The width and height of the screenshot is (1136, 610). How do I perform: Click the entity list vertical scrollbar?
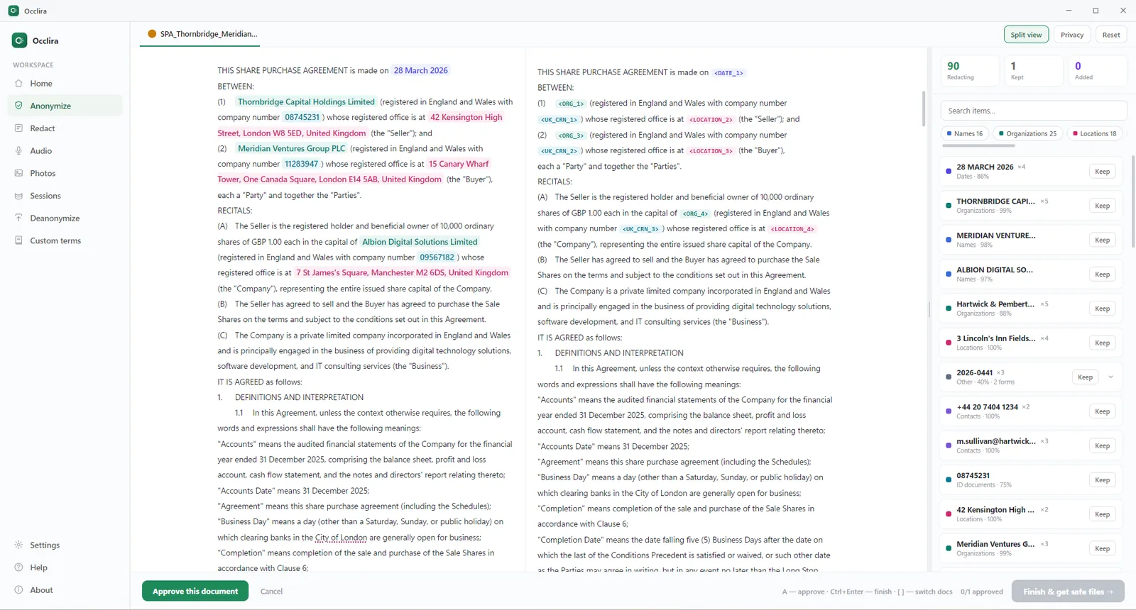coord(1132,202)
